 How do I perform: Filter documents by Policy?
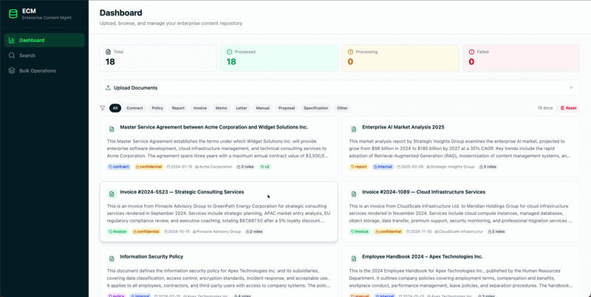tap(157, 108)
